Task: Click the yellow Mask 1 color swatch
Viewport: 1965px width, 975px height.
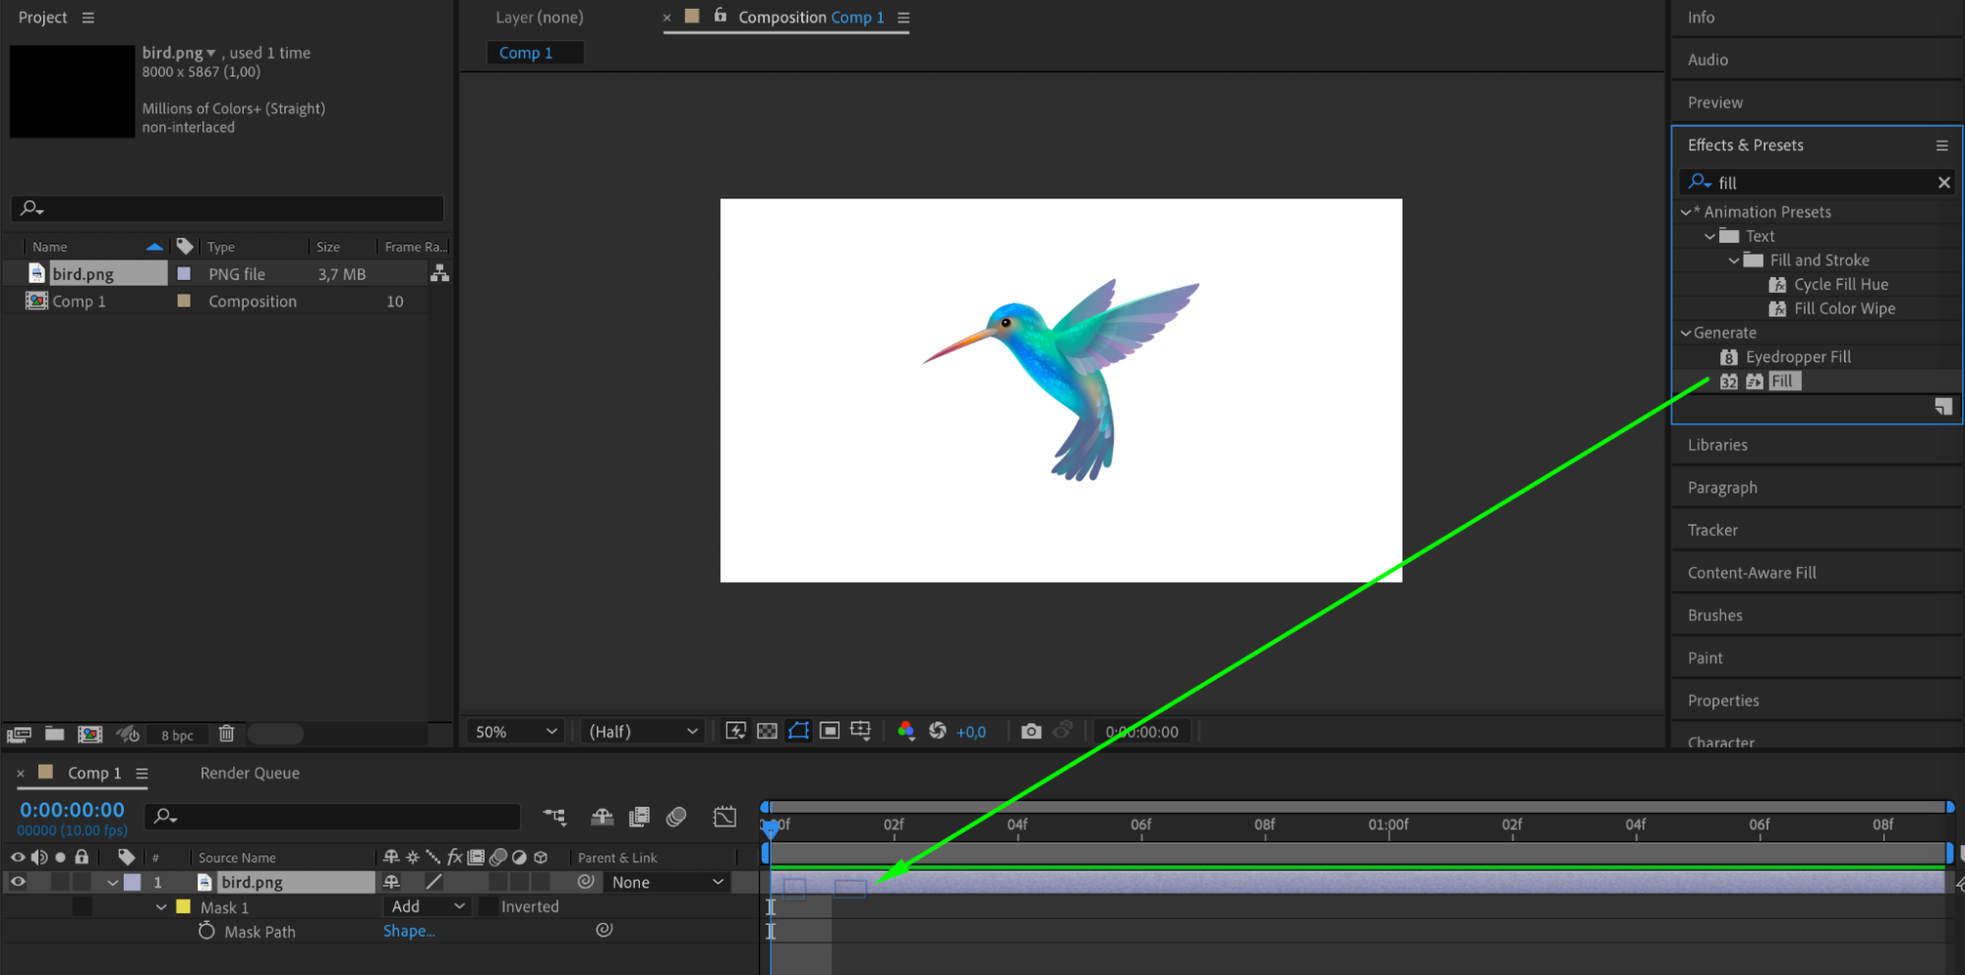Action: [x=183, y=906]
